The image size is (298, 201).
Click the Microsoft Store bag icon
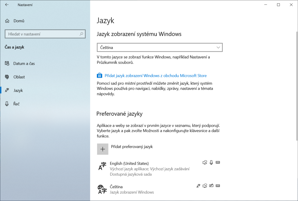(100, 76)
